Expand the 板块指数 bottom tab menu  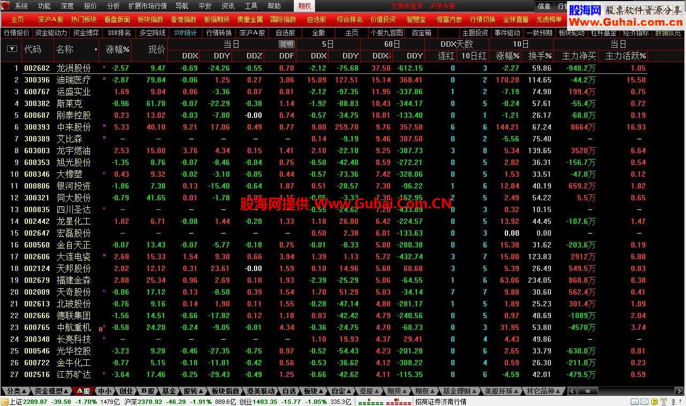click(226, 391)
